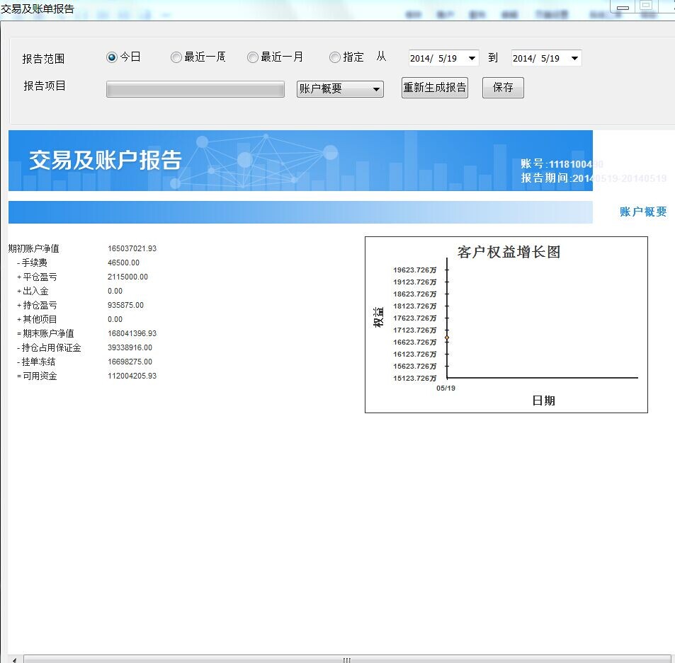Click the 可用资金 value 112004205.93
675x663 pixels.
click(x=132, y=376)
